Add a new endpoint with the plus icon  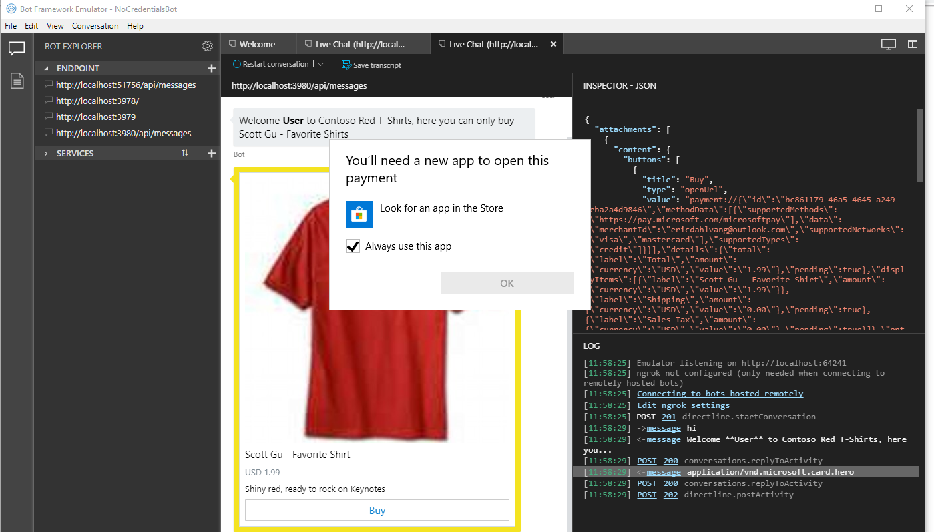[212, 68]
